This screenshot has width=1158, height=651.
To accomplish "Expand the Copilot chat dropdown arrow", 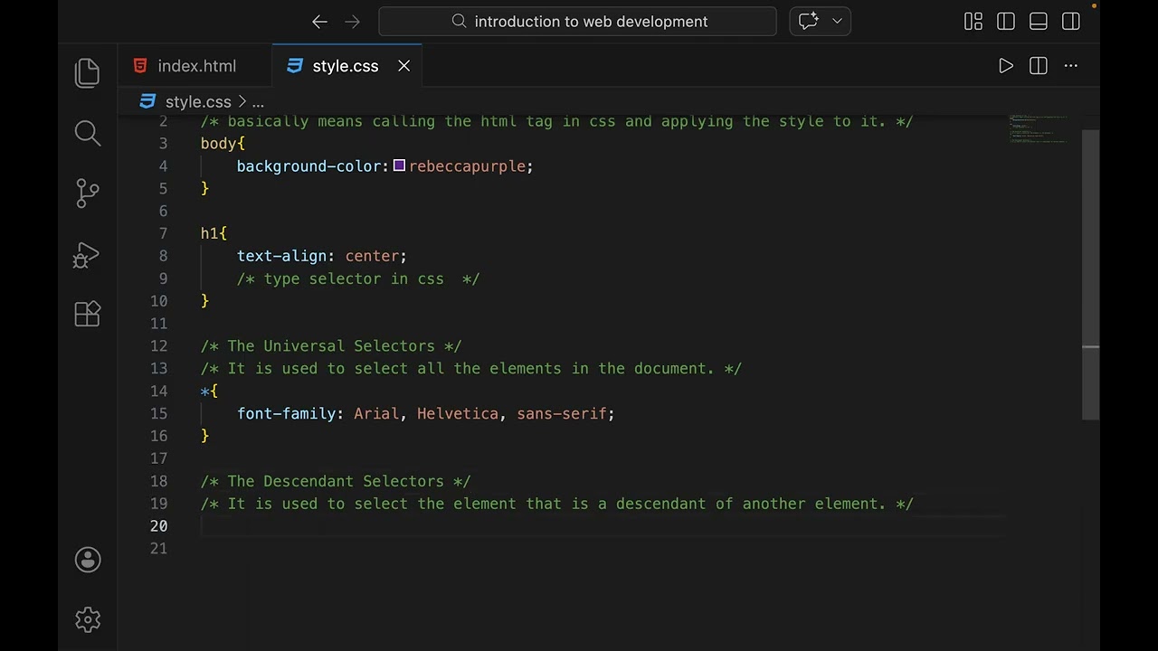I will click(x=837, y=22).
